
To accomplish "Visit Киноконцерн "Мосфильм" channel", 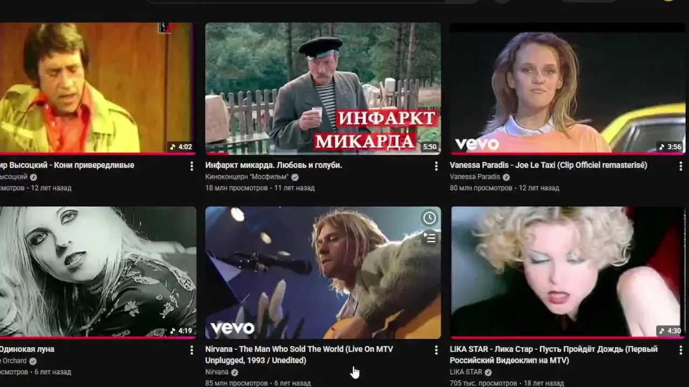I will (247, 177).
